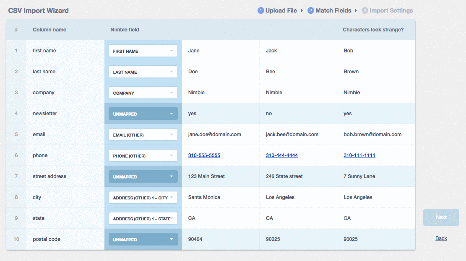Jump to the Import Settings step

(387, 10)
